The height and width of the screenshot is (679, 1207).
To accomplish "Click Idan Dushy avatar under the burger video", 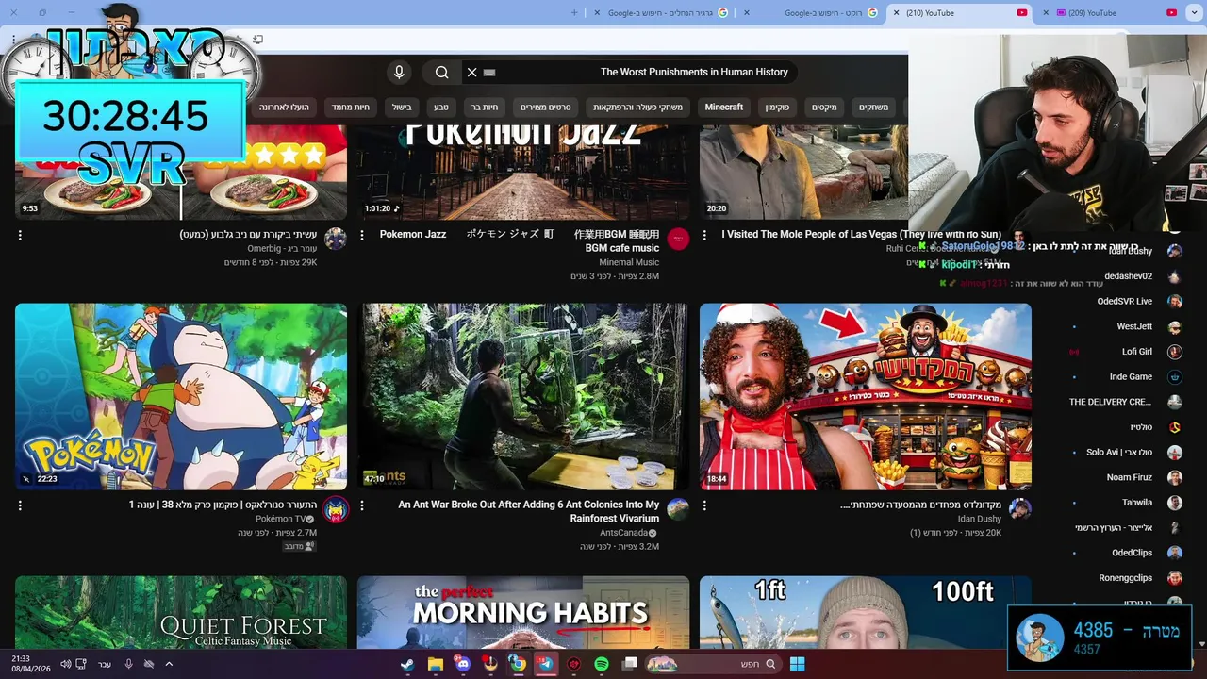I will click(x=1019, y=509).
